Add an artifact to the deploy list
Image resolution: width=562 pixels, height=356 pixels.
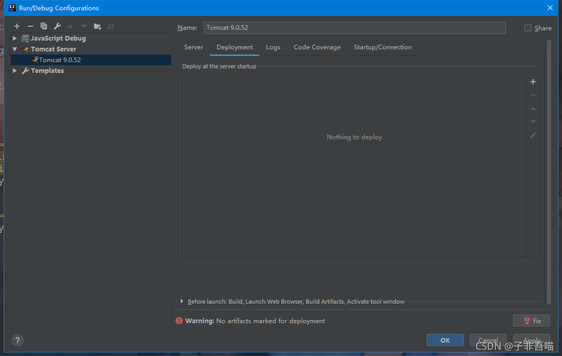click(533, 82)
